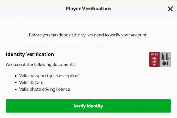Click the bullet point before Valid passport
This screenshot has height=118, width=177.
click(x=16, y=76)
